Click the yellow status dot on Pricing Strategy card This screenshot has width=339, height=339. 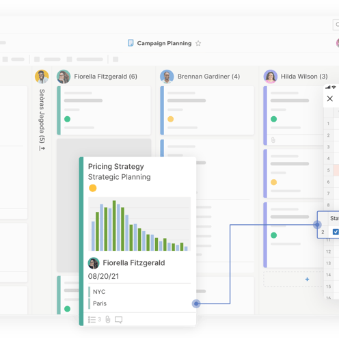pyautogui.click(x=93, y=188)
